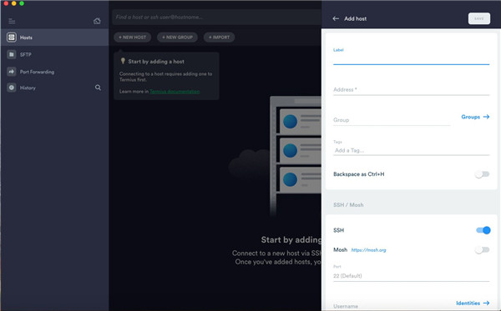Click the Save button in Add host
Screen dimensions: 501x311
coord(479,18)
